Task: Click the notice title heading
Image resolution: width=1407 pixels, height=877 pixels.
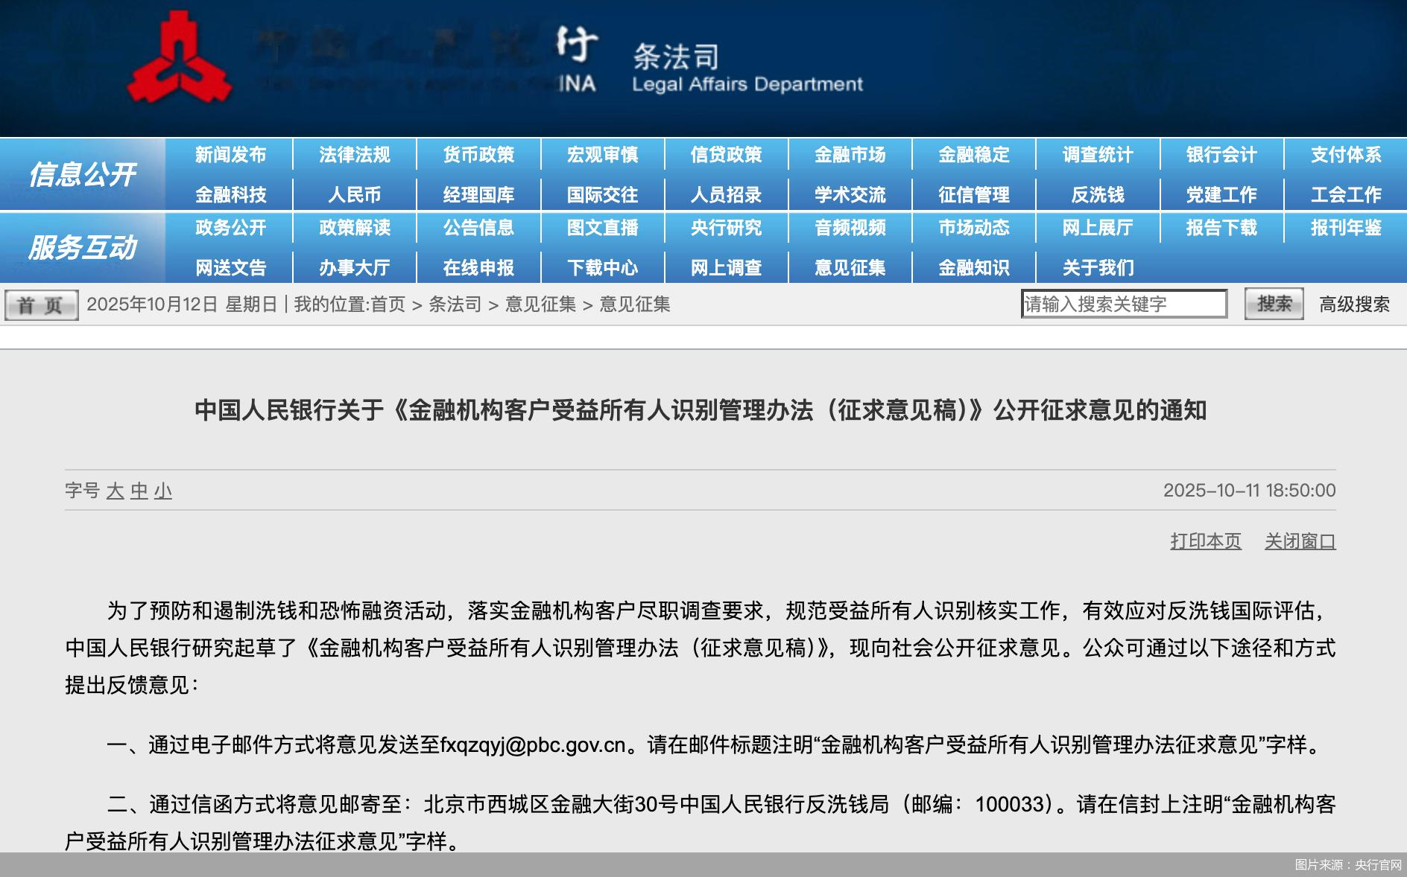Action: 701,410
